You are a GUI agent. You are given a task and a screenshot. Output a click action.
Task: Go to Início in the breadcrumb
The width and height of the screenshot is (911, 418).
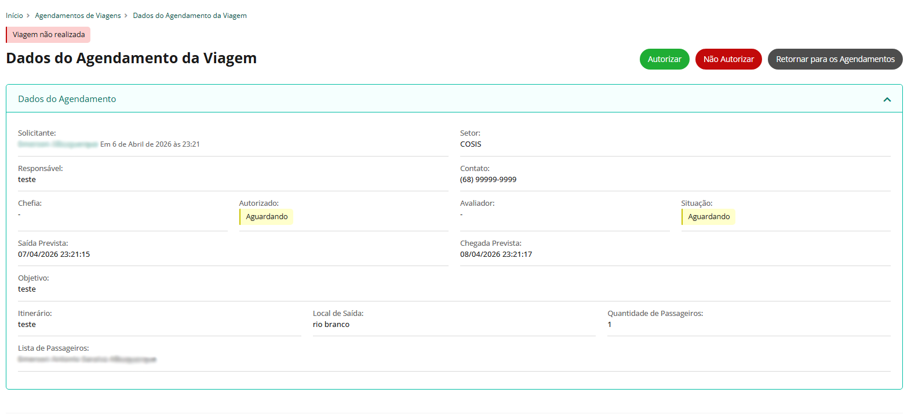coord(14,16)
